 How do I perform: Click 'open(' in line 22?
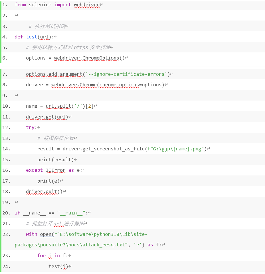[47, 234]
